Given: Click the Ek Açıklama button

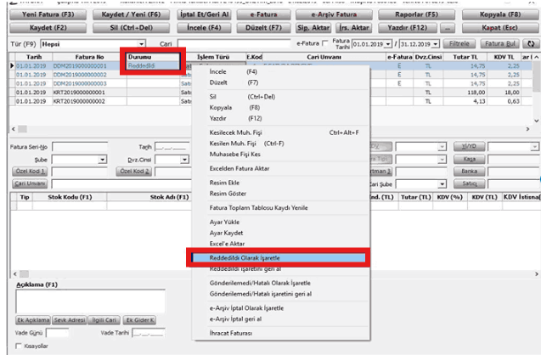Looking at the screenshot, I should point(33,320).
